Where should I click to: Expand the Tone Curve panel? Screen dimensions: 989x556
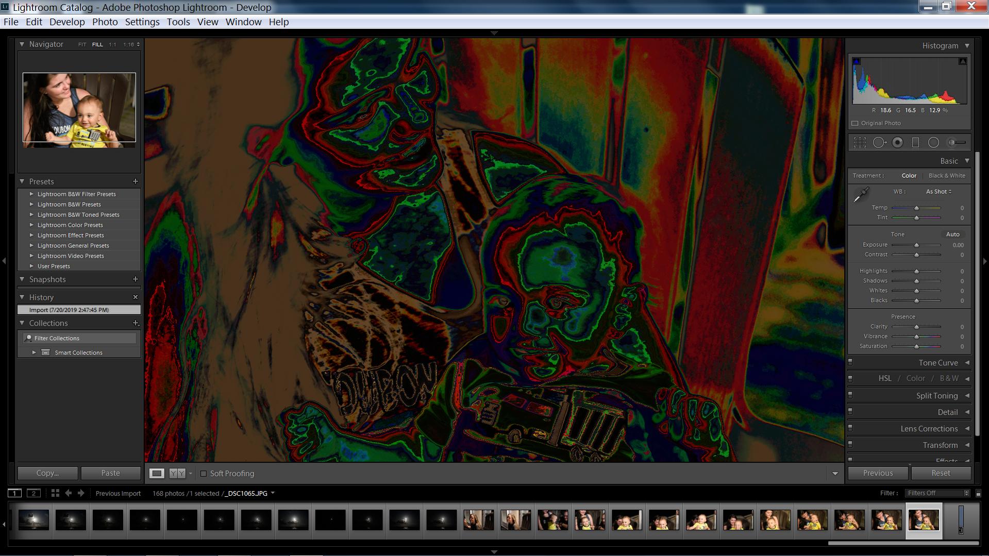[x=937, y=363]
